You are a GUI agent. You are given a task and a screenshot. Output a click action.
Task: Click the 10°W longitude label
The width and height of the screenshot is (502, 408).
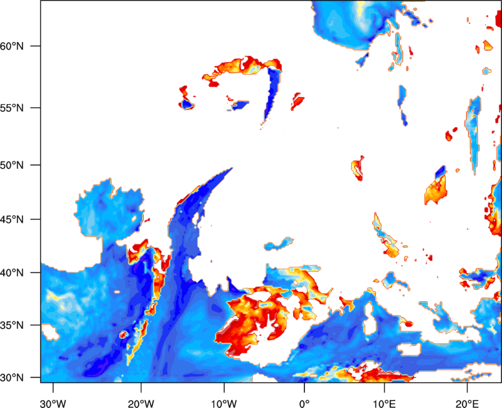click(x=224, y=404)
